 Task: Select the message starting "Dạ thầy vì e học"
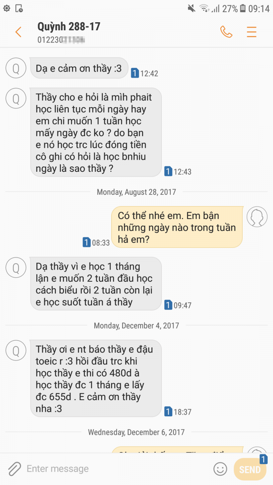coord(96,284)
